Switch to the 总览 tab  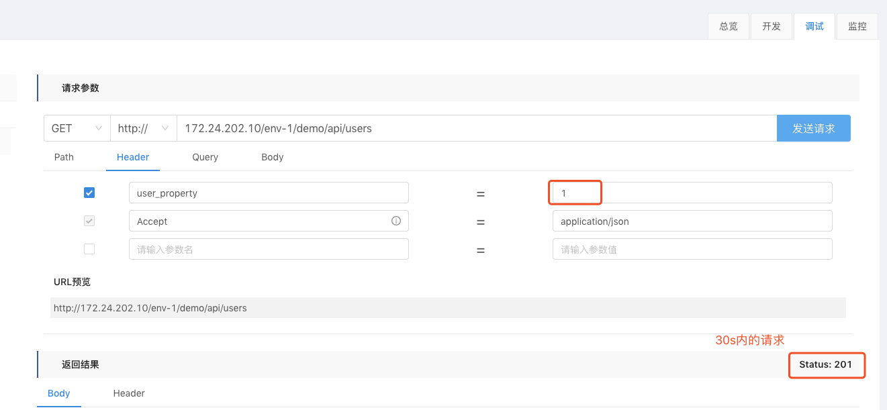pos(729,27)
